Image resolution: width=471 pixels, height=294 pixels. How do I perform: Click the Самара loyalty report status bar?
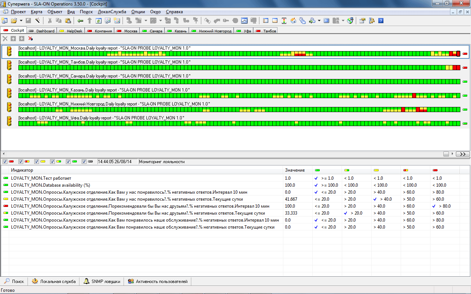click(239, 81)
